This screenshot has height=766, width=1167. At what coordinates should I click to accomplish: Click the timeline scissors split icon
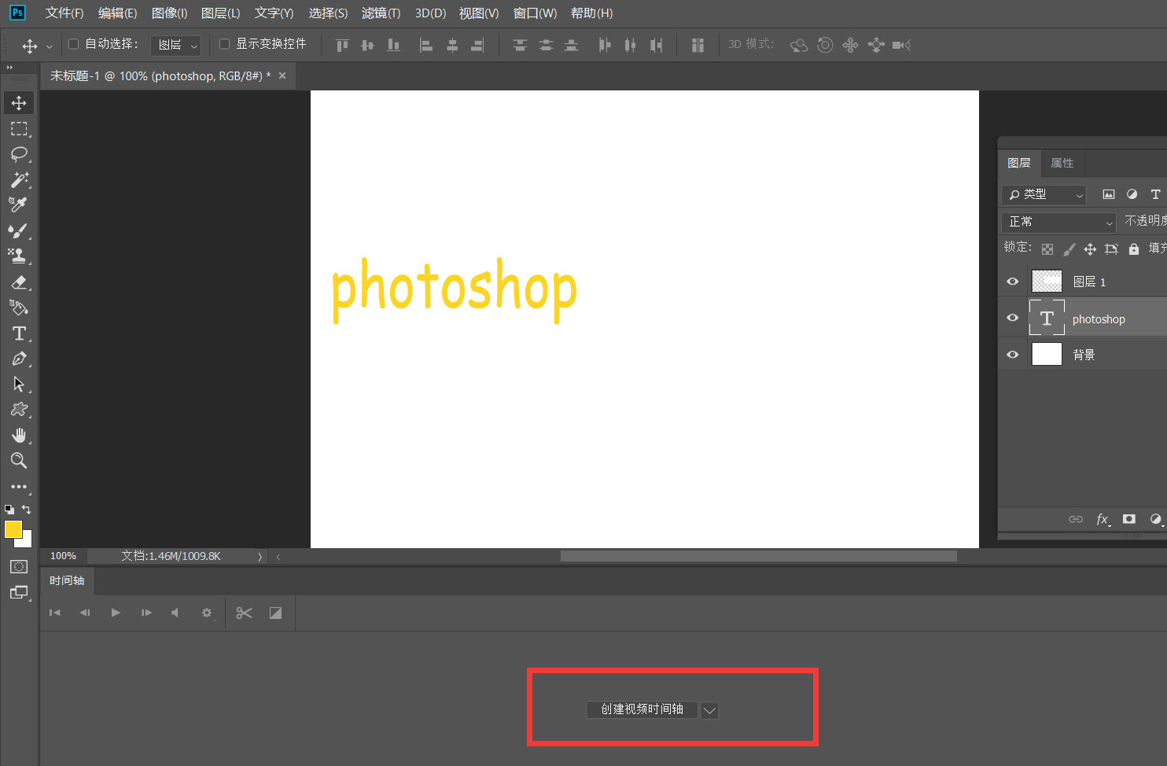point(244,613)
